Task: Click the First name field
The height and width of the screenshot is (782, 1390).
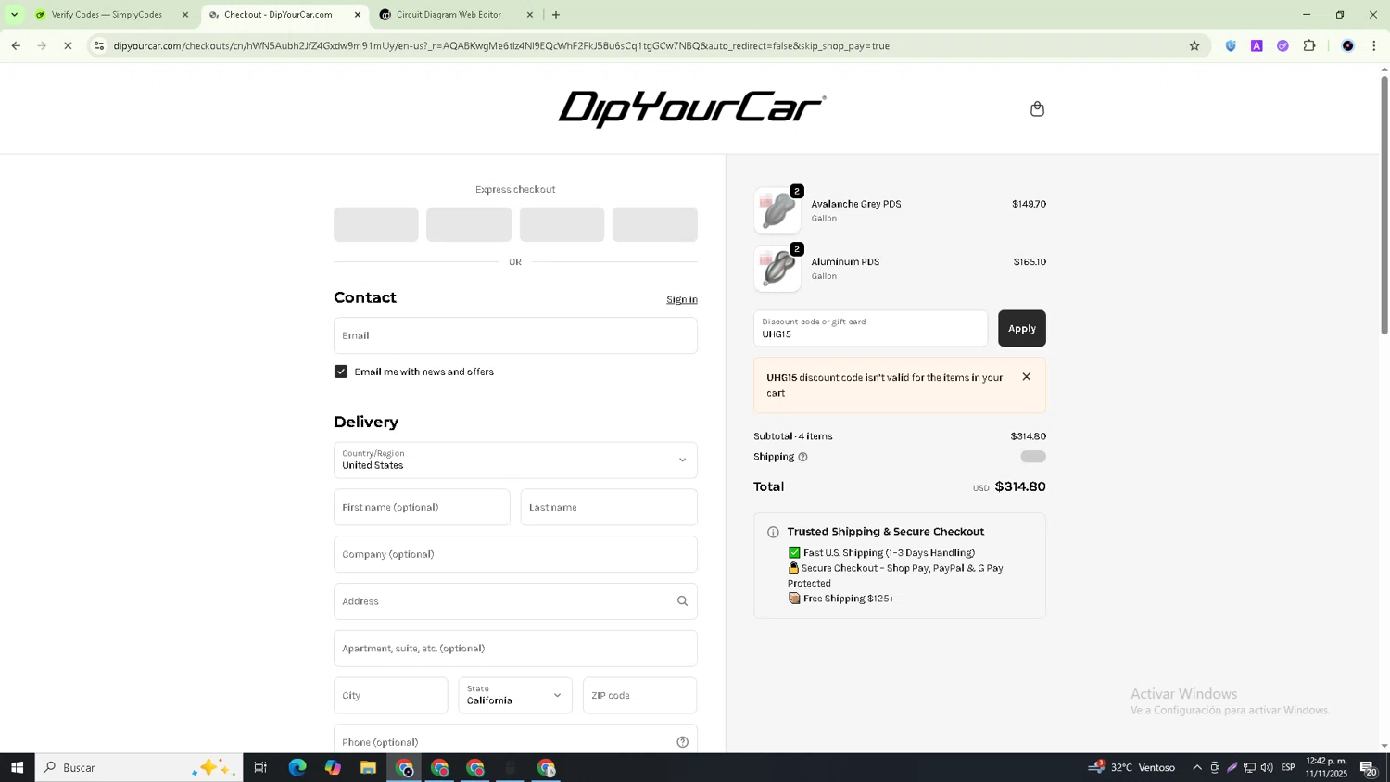Action: (422, 508)
